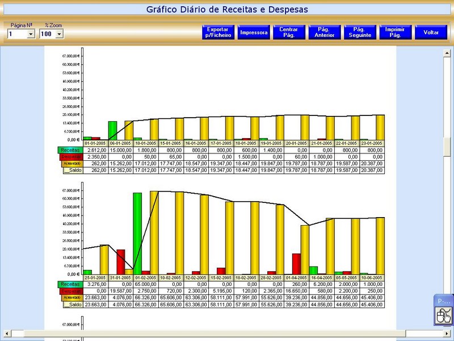Viewport: 454px width, 341px height.
Task: Click the horizontal scrollbar thumb
Action: pos(17,333)
